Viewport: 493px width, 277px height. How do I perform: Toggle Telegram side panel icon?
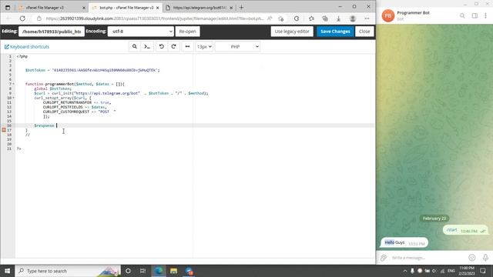pyautogui.click(x=475, y=15)
